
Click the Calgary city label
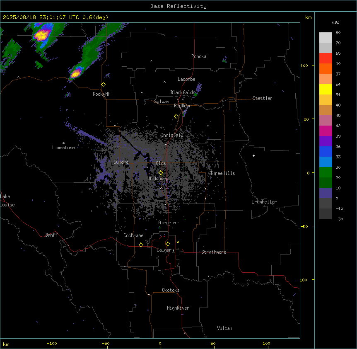166,250
